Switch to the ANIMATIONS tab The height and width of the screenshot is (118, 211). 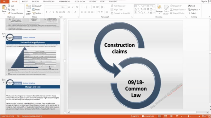pyautogui.click(x=65, y=1)
